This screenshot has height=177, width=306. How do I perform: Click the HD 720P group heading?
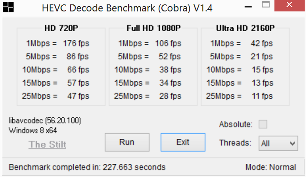click(60, 29)
